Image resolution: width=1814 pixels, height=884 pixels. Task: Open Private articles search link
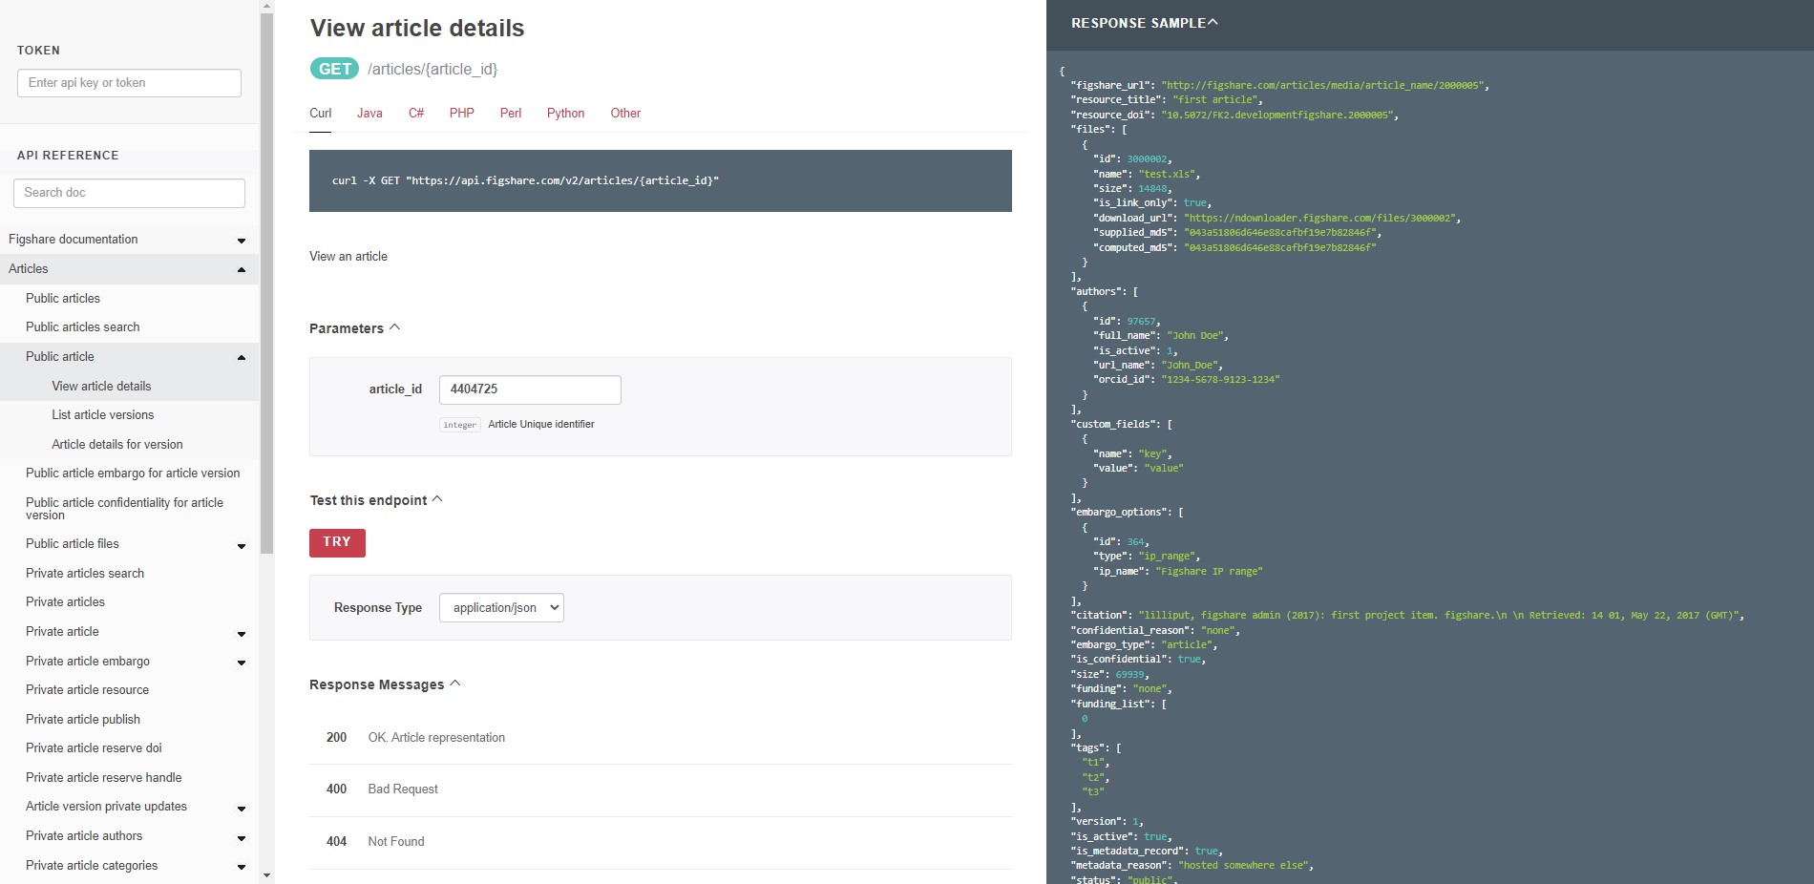point(85,574)
